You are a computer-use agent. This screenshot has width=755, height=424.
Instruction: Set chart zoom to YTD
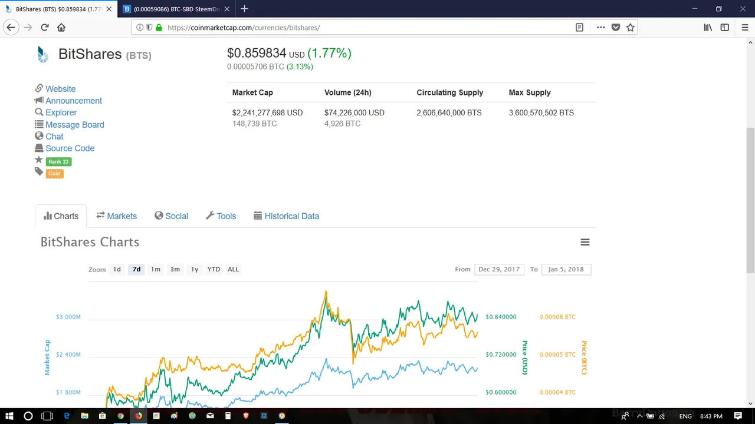pos(214,269)
